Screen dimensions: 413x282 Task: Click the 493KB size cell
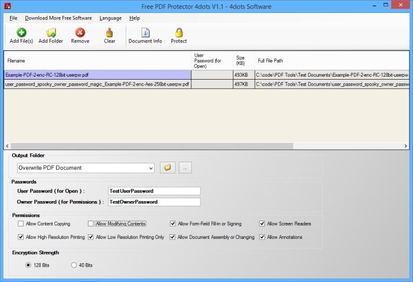coord(244,75)
